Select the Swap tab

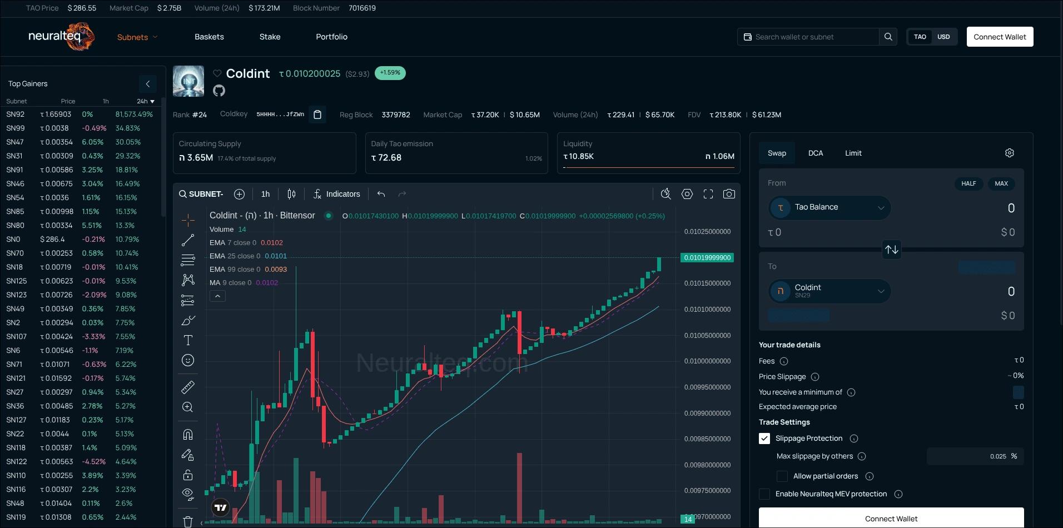pyautogui.click(x=777, y=153)
